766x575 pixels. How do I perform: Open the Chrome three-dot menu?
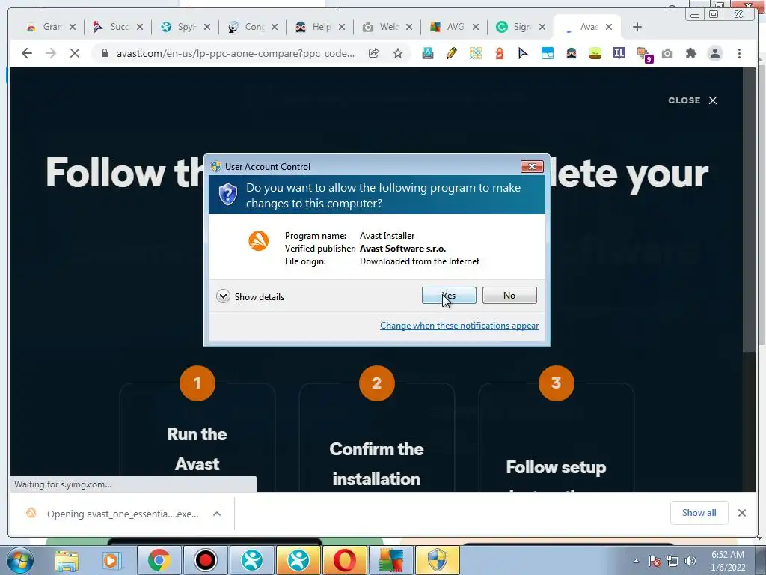(x=739, y=53)
